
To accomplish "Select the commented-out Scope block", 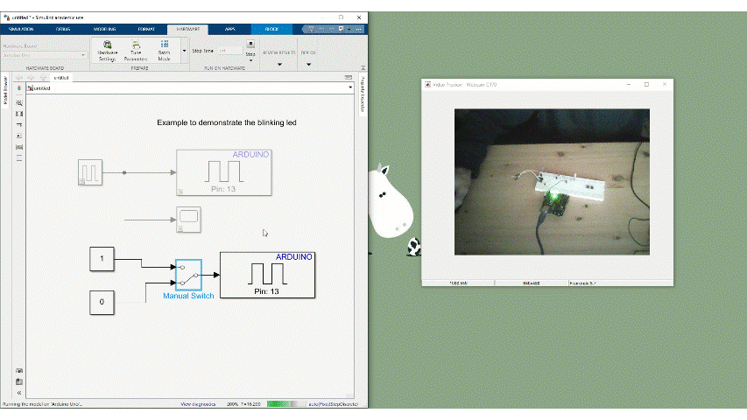I will pos(188,220).
